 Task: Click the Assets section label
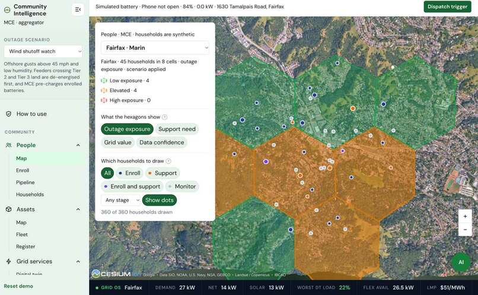[26, 210]
